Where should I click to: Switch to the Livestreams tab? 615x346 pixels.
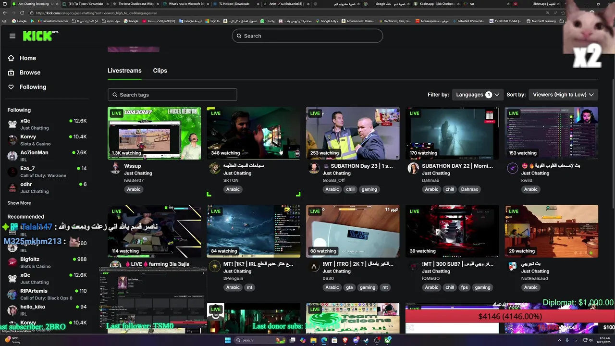point(124,71)
